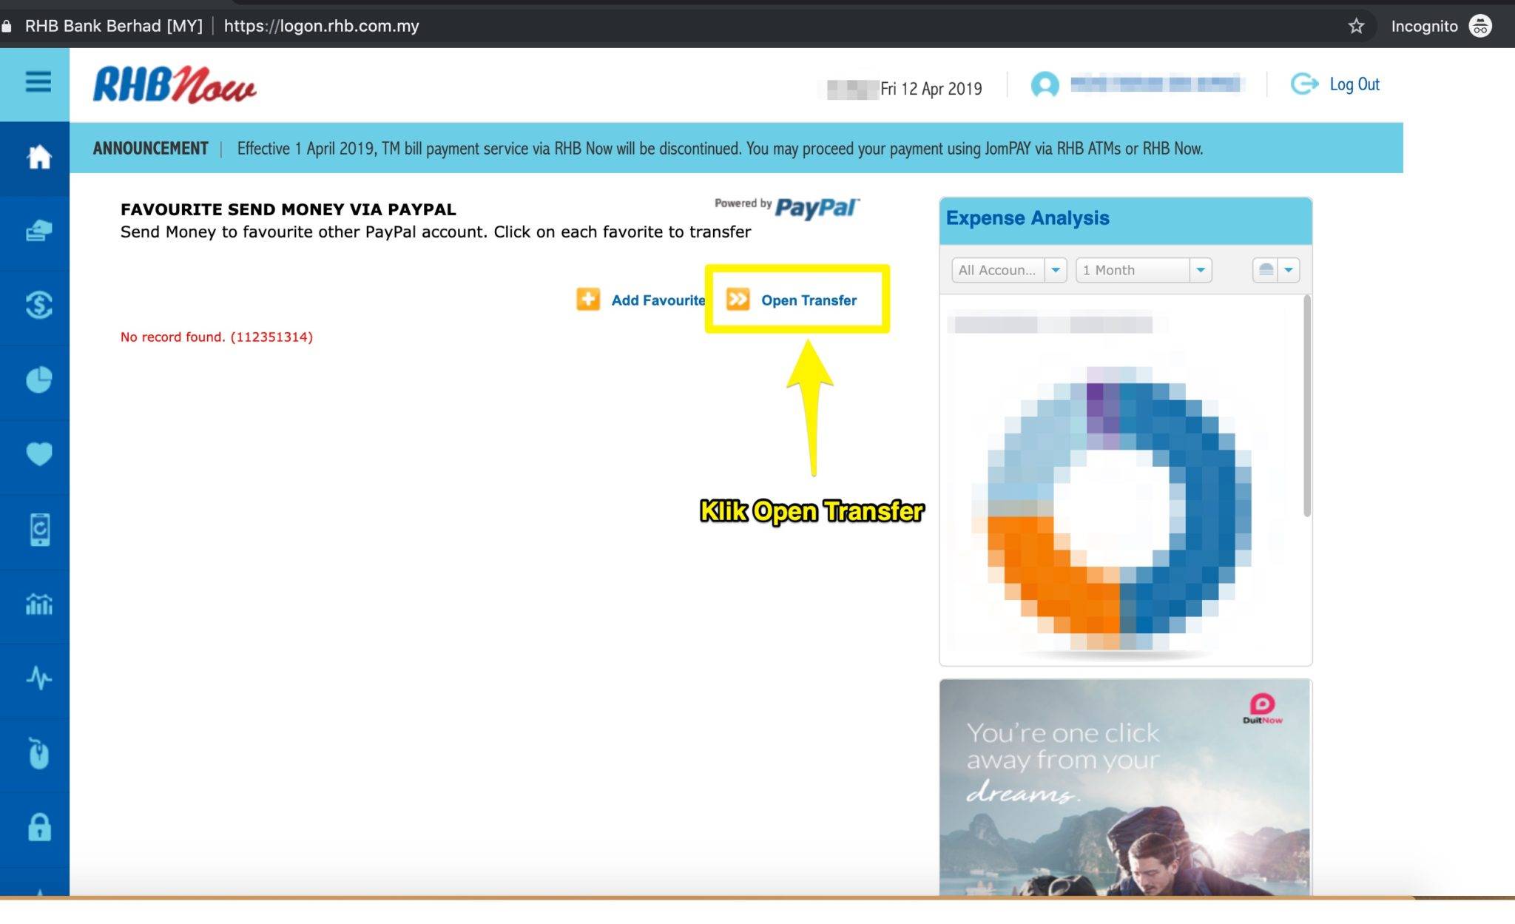Open the cards and accounts sidebar icon
Image resolution: width=1515 pixels, height=924 pixels.
[x=38, y=231]
